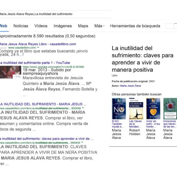Switch to the Noticias tab
This screenshot has width=177, height=177.
tap(21, 26)
